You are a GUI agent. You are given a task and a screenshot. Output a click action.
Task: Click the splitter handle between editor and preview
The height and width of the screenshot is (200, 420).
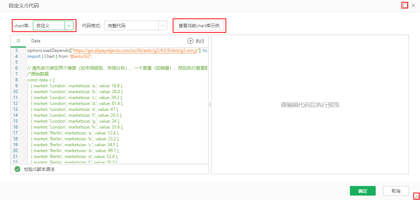[210, 105]
